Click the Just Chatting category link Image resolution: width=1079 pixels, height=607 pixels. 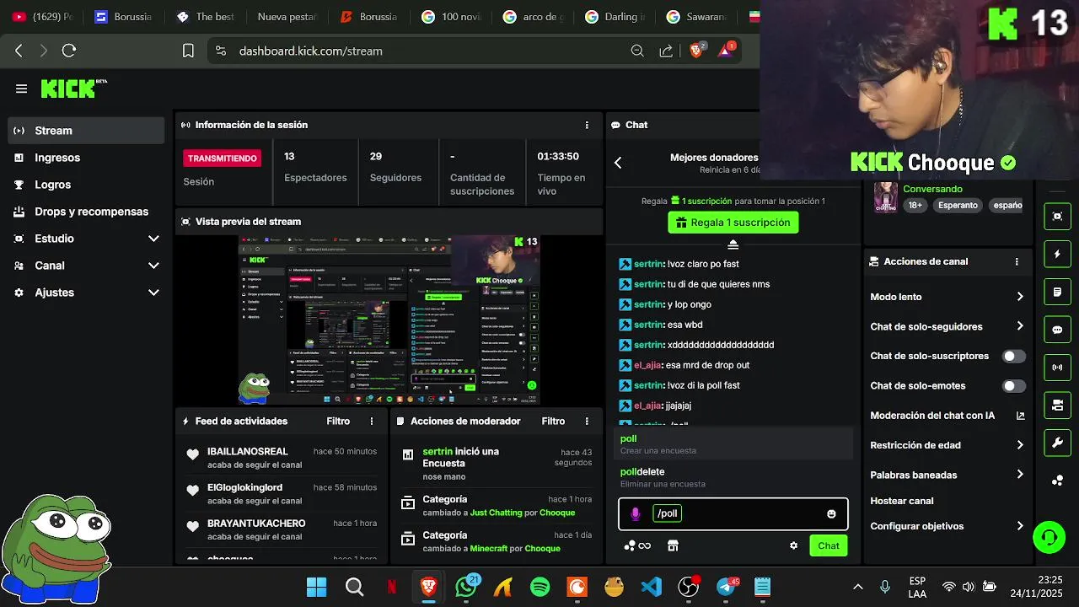[x=497, y=513]
